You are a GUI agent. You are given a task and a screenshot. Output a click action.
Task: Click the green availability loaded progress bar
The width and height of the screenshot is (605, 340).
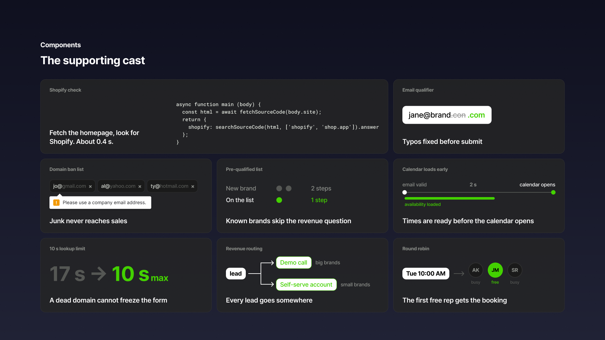[450, 198]
